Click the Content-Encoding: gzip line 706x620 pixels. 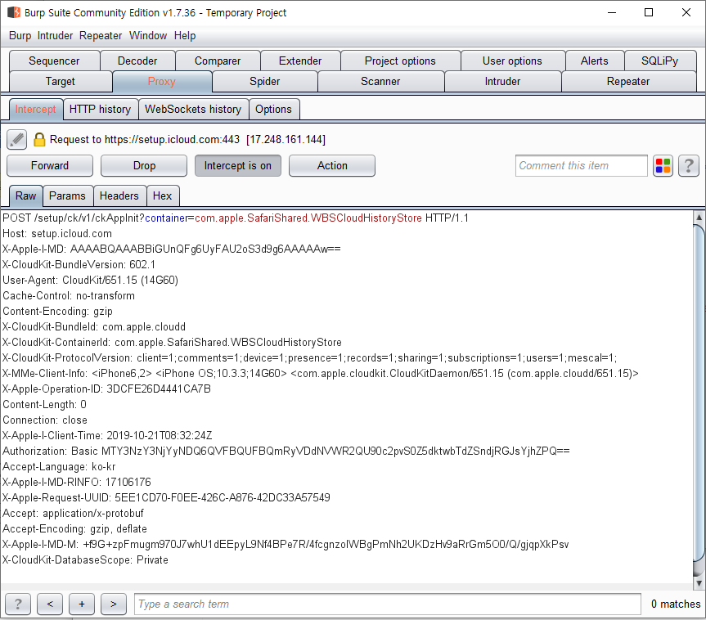[57, 311]
